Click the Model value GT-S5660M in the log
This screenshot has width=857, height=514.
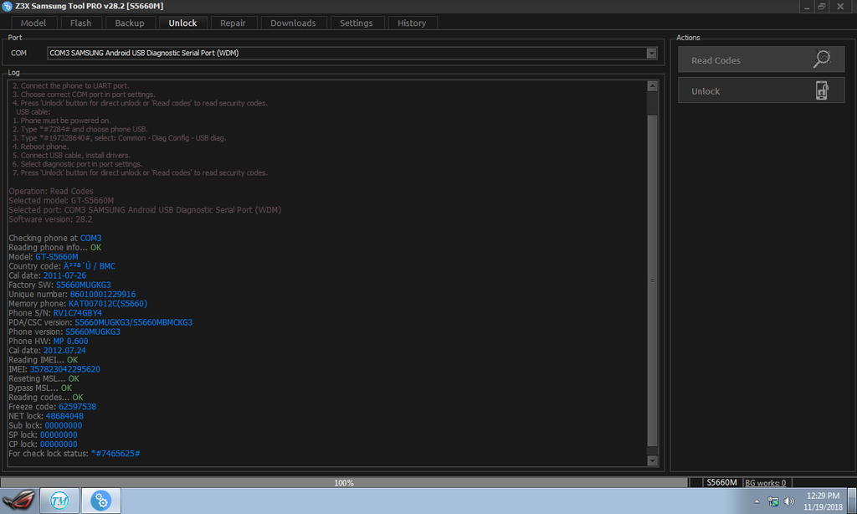coord(57,256)
